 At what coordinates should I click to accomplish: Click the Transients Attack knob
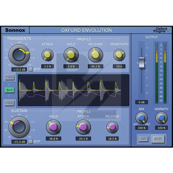click(48, 55)
